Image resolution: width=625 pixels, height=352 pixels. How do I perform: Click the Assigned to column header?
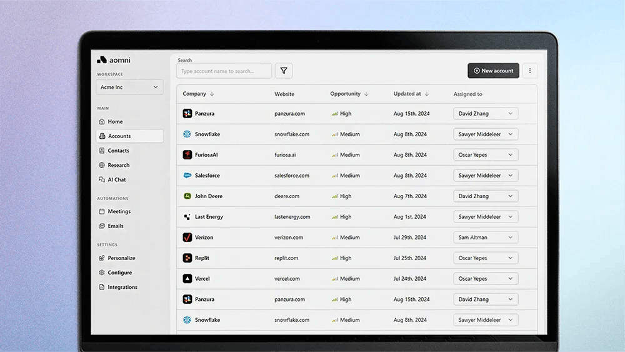(467, 94)
